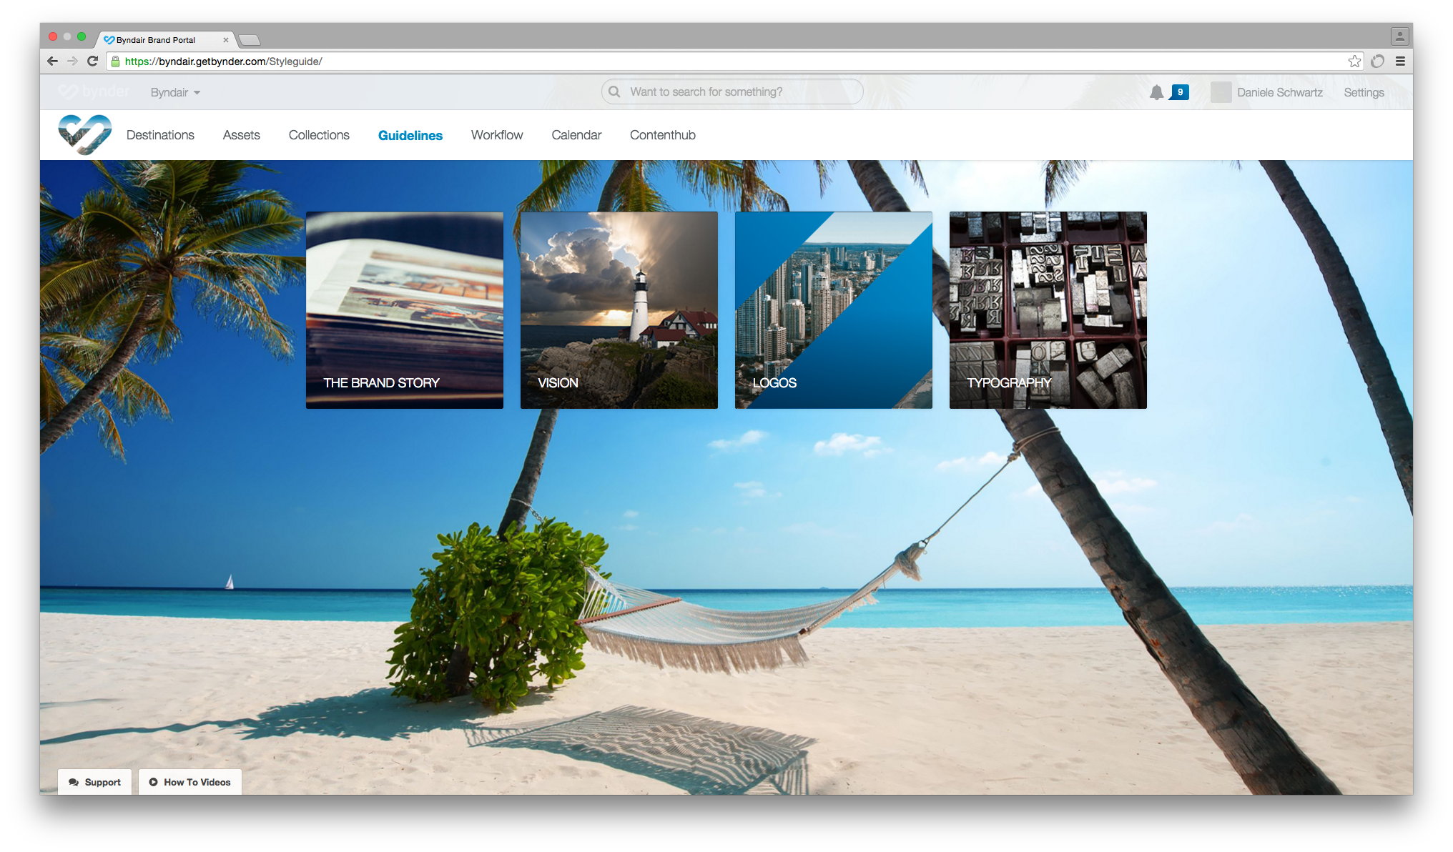Viewport: 1453px width, 852px height.
Task: Open Settings in the top-right corner
Action: [x=1363, y=92]
